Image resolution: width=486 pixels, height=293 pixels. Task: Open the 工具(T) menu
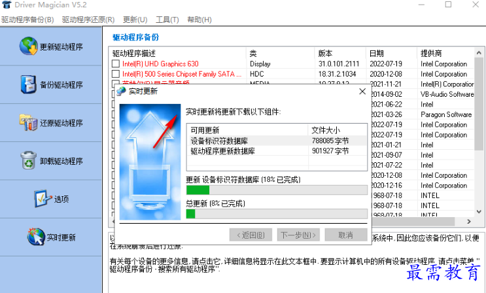[x=167, y=20]
